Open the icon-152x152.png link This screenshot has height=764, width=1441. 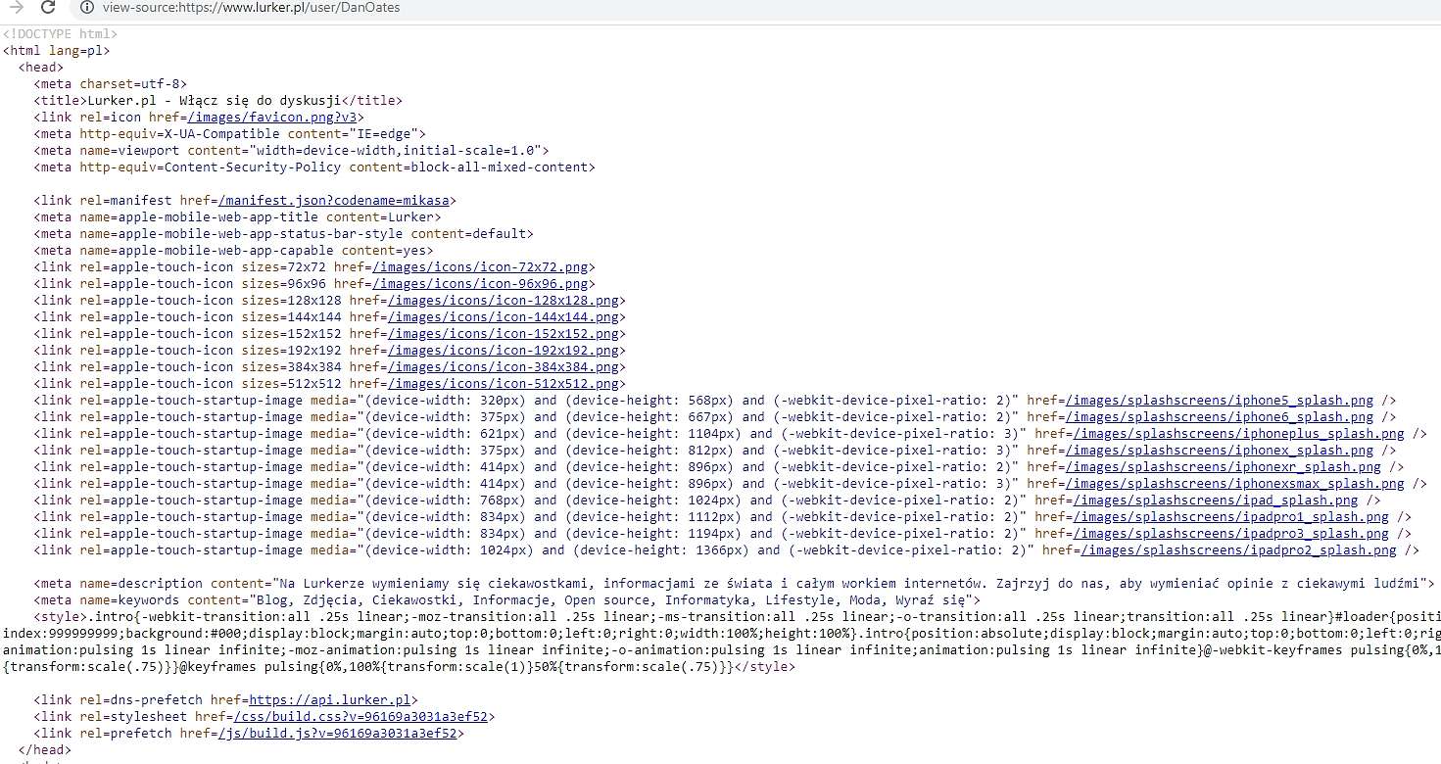coord(504,333)
